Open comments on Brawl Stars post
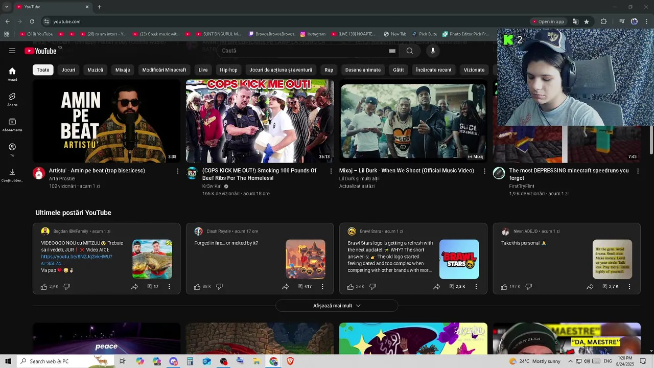 (457, 287)
